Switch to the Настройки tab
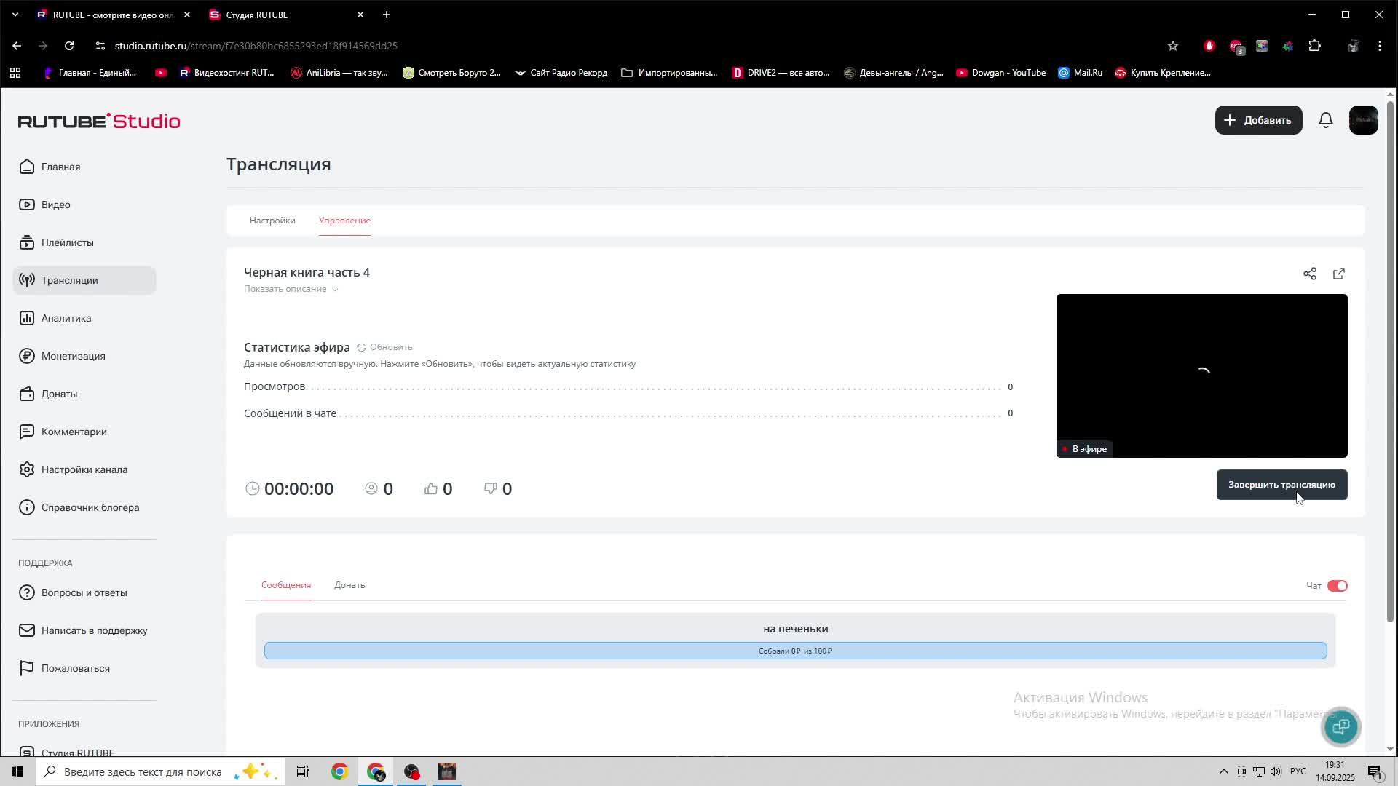The image size is (1398, 786). click(x=272, y=221)
